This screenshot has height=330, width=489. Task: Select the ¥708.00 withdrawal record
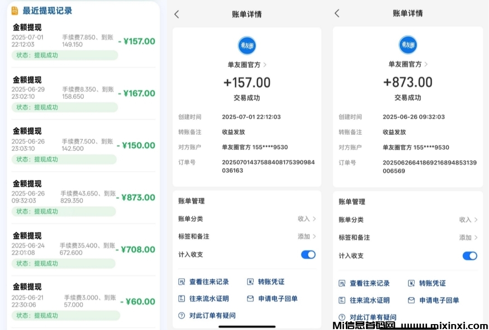click(x=84, y=249)
